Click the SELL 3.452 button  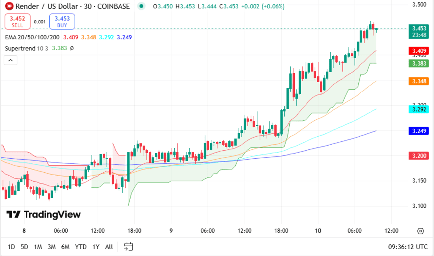(x=17, y=22)
